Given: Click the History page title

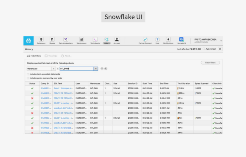Looking at the screenshot, I should (x=29, y=49).
